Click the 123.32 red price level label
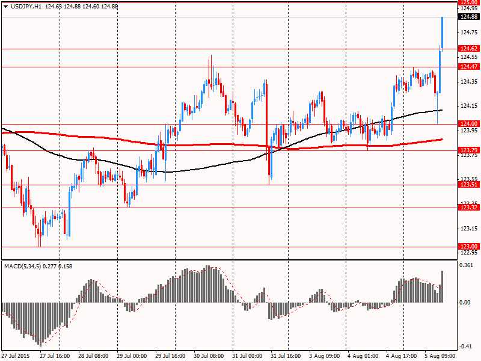Image resolution: width=481 pixels, height=361 pixels. (469, 208)
